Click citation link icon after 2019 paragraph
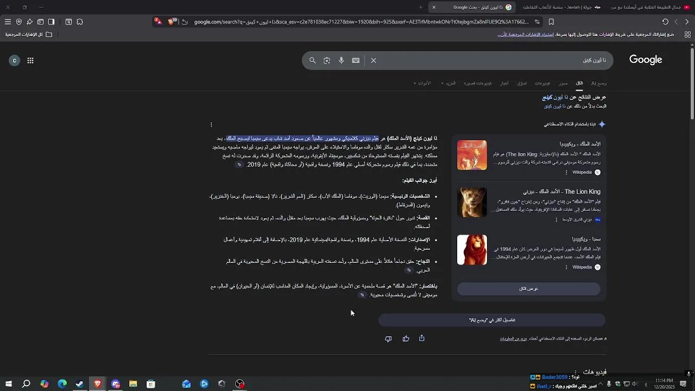 (x=239, y=165)
